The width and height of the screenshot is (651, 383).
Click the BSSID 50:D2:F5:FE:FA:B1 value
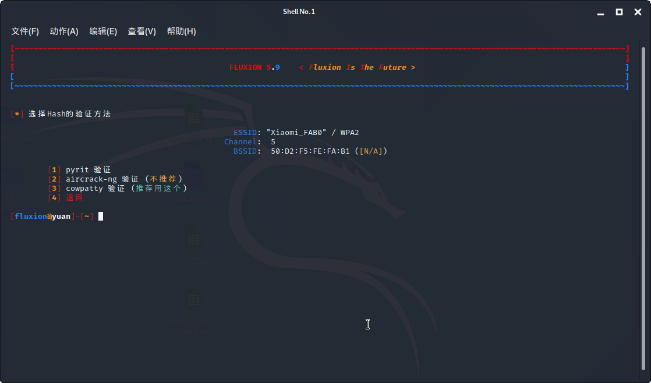tap(310, 151)
